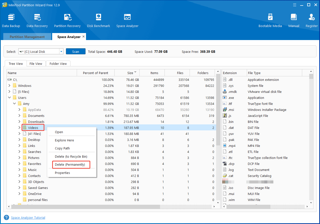Click the .vmdk extension icon

pyautogui.click(x=225, y=92)
